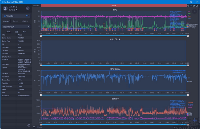This screenshot has height=129, width=200.
Task: Open the folder icon in toolbar
Action: (x=194, y=6)
